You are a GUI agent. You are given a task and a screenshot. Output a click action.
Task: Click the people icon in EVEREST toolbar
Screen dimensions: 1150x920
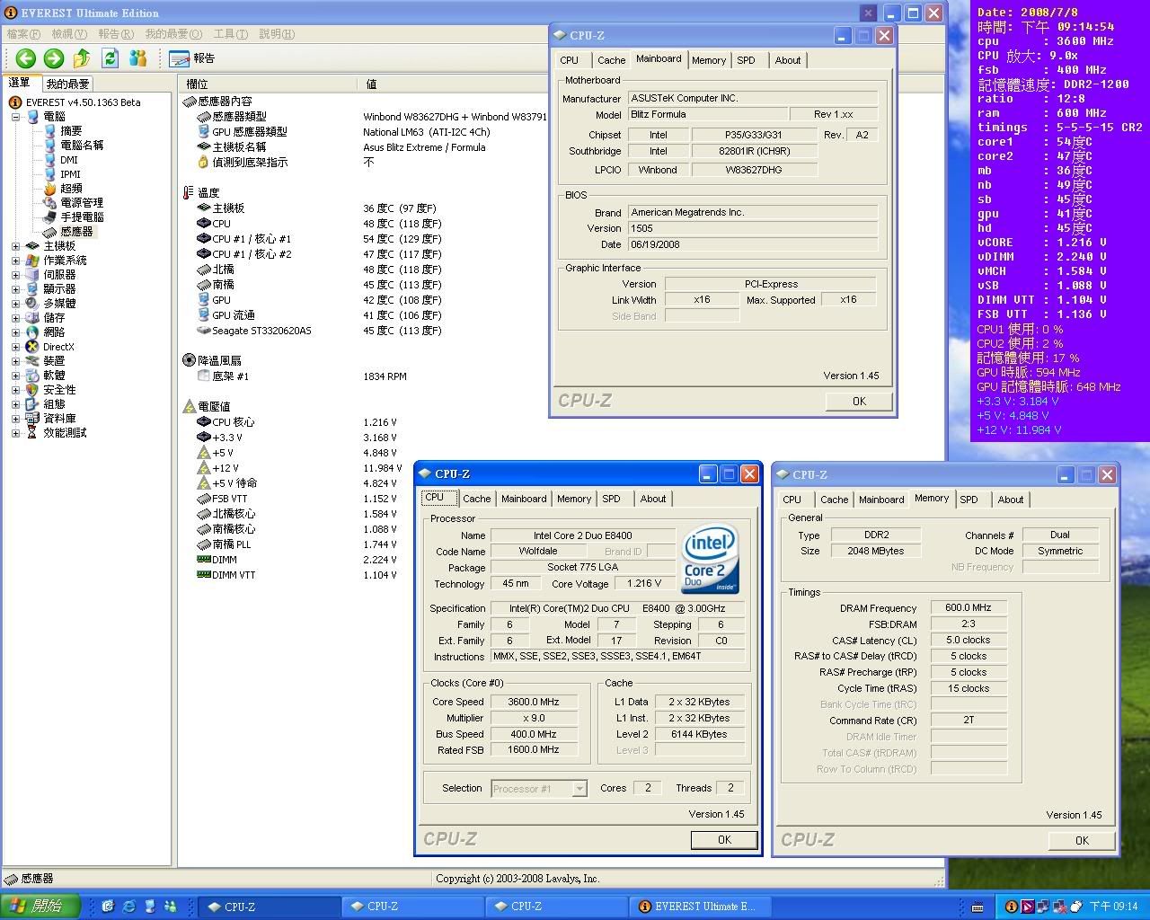point(137,58)
